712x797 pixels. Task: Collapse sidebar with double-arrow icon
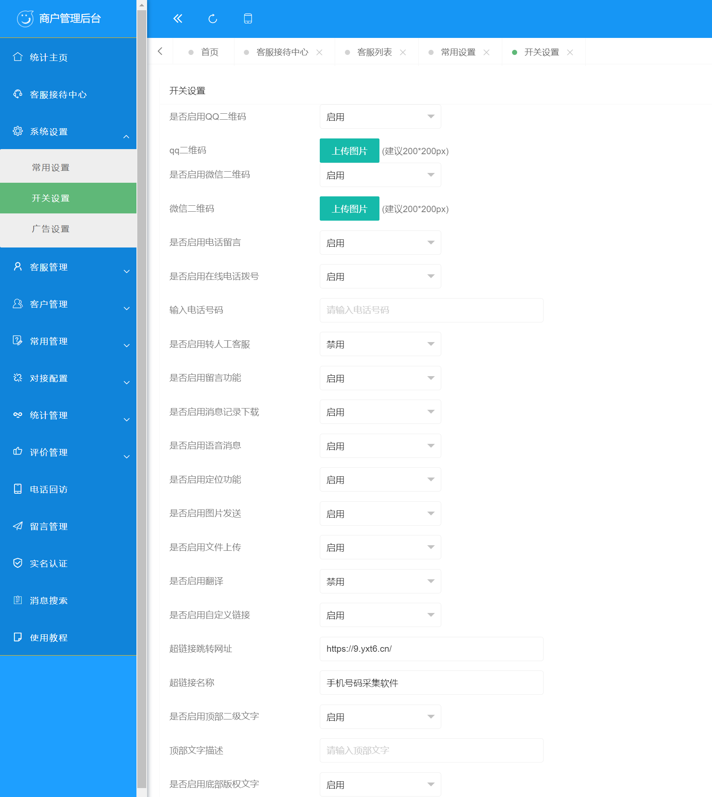(x=178, y=18)
